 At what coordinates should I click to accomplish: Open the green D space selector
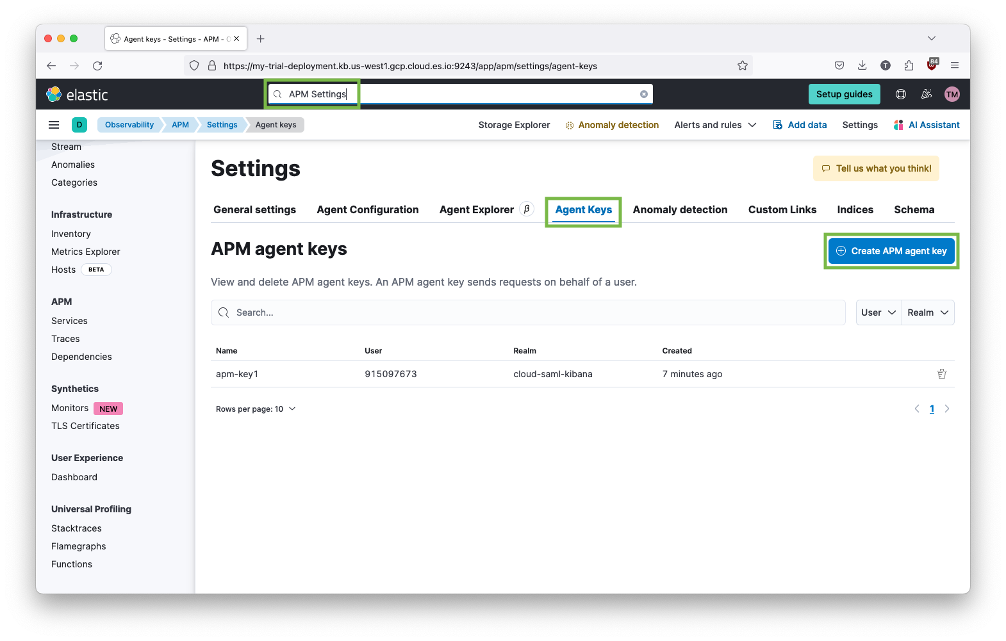click(79, 125)
